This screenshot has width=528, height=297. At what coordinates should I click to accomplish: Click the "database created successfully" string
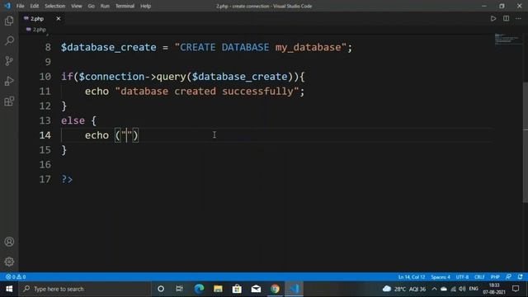coord(207,92)
